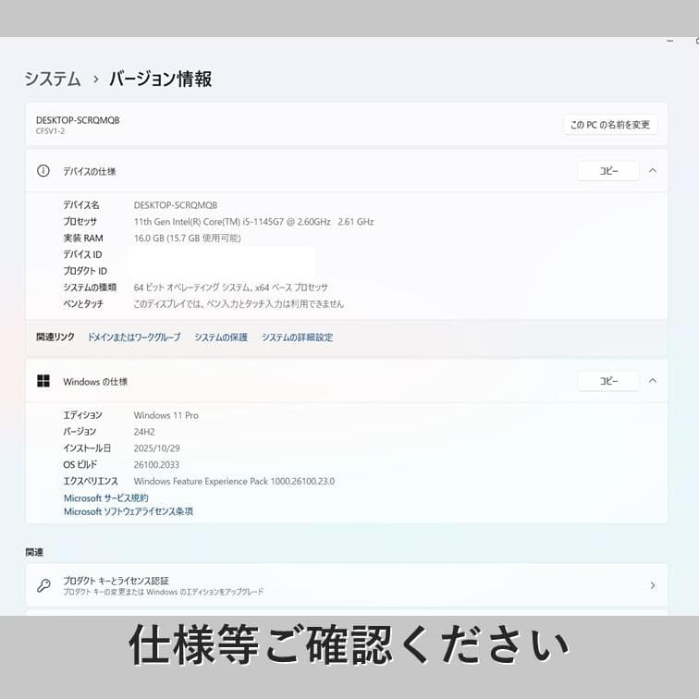The height and width of the screenshot is (699, 699).
Task: Click the Windows logo icon in Windows の仕様
Action: (x=43, y=381)
